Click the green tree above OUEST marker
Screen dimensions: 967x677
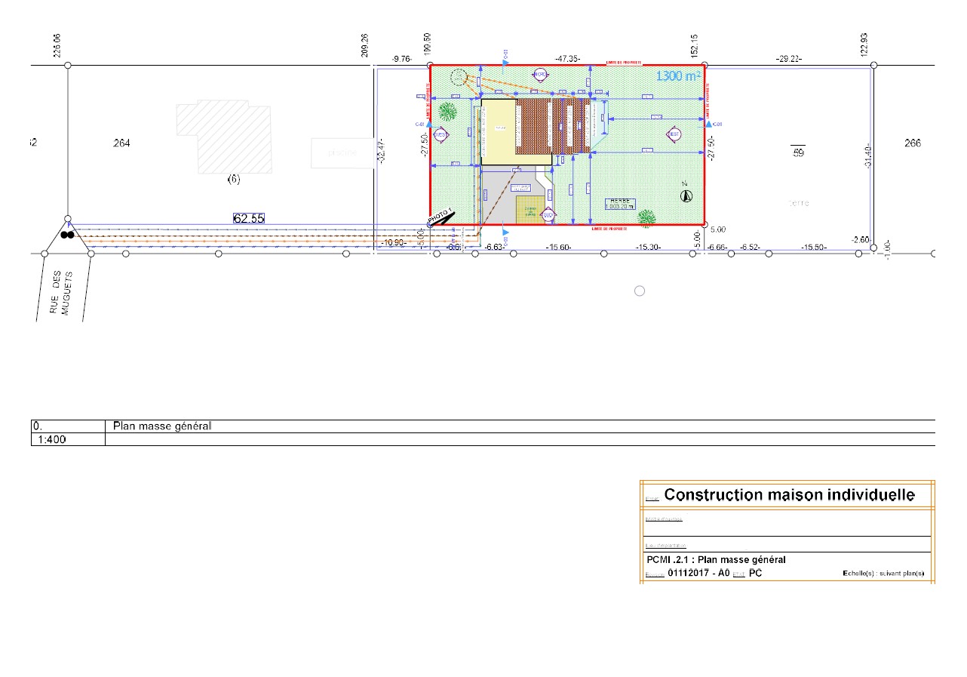448,111
